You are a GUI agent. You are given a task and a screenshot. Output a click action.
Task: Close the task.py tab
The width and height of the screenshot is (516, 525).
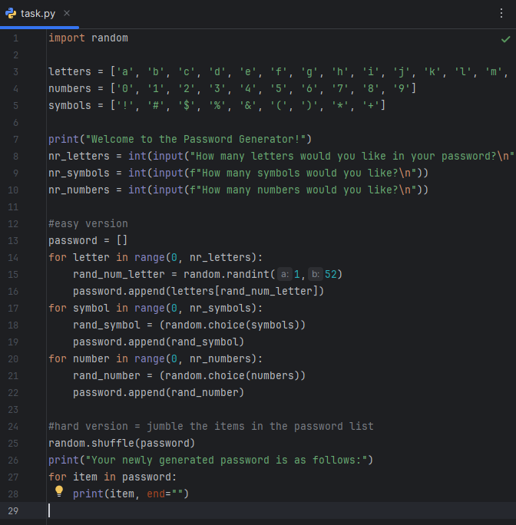tap(67, 13)
